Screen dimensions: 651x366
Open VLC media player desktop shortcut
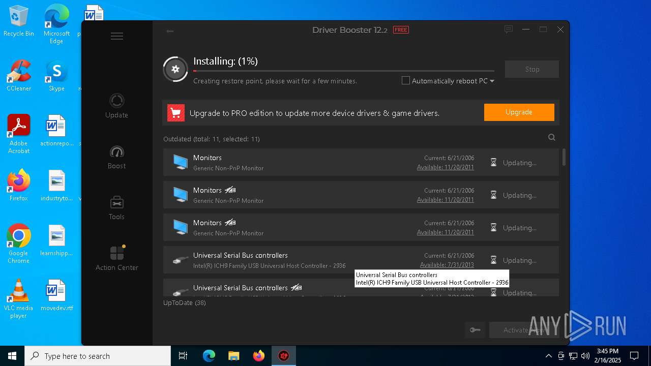19,299
